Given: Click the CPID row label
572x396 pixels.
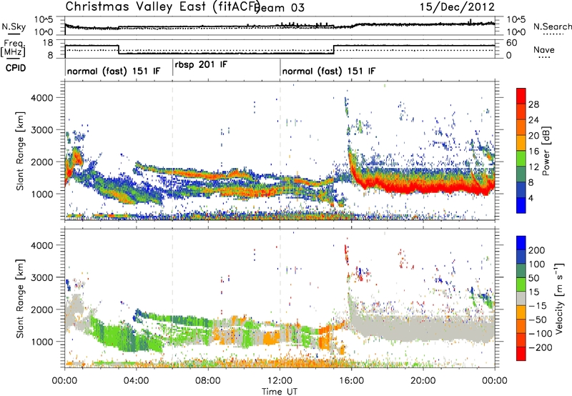Looking at the screenshot, I should click(x=16, y=68).
